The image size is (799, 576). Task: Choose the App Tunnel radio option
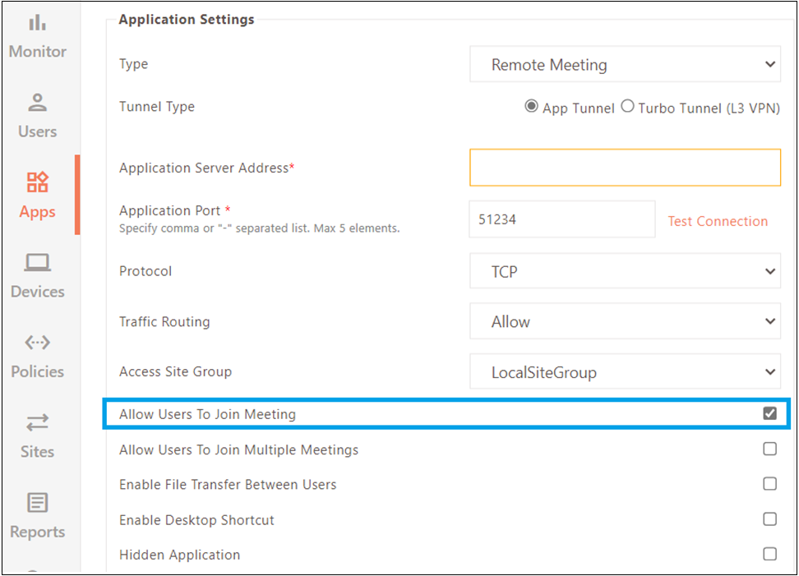(531, 107)
